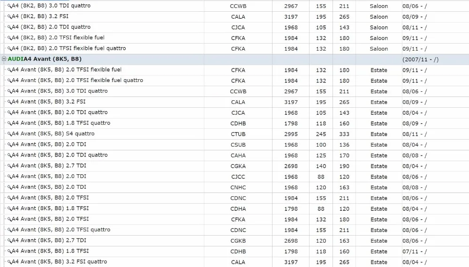Click kW value 100 in CSUB row
This screenshot has width=469, height=267.
[x=321, y=145]
